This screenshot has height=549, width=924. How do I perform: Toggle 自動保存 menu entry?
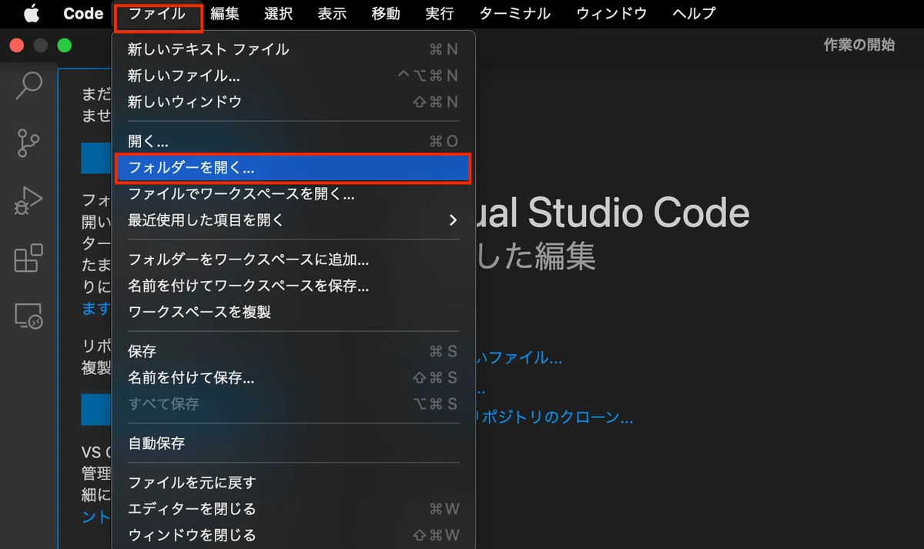[293, 444]
